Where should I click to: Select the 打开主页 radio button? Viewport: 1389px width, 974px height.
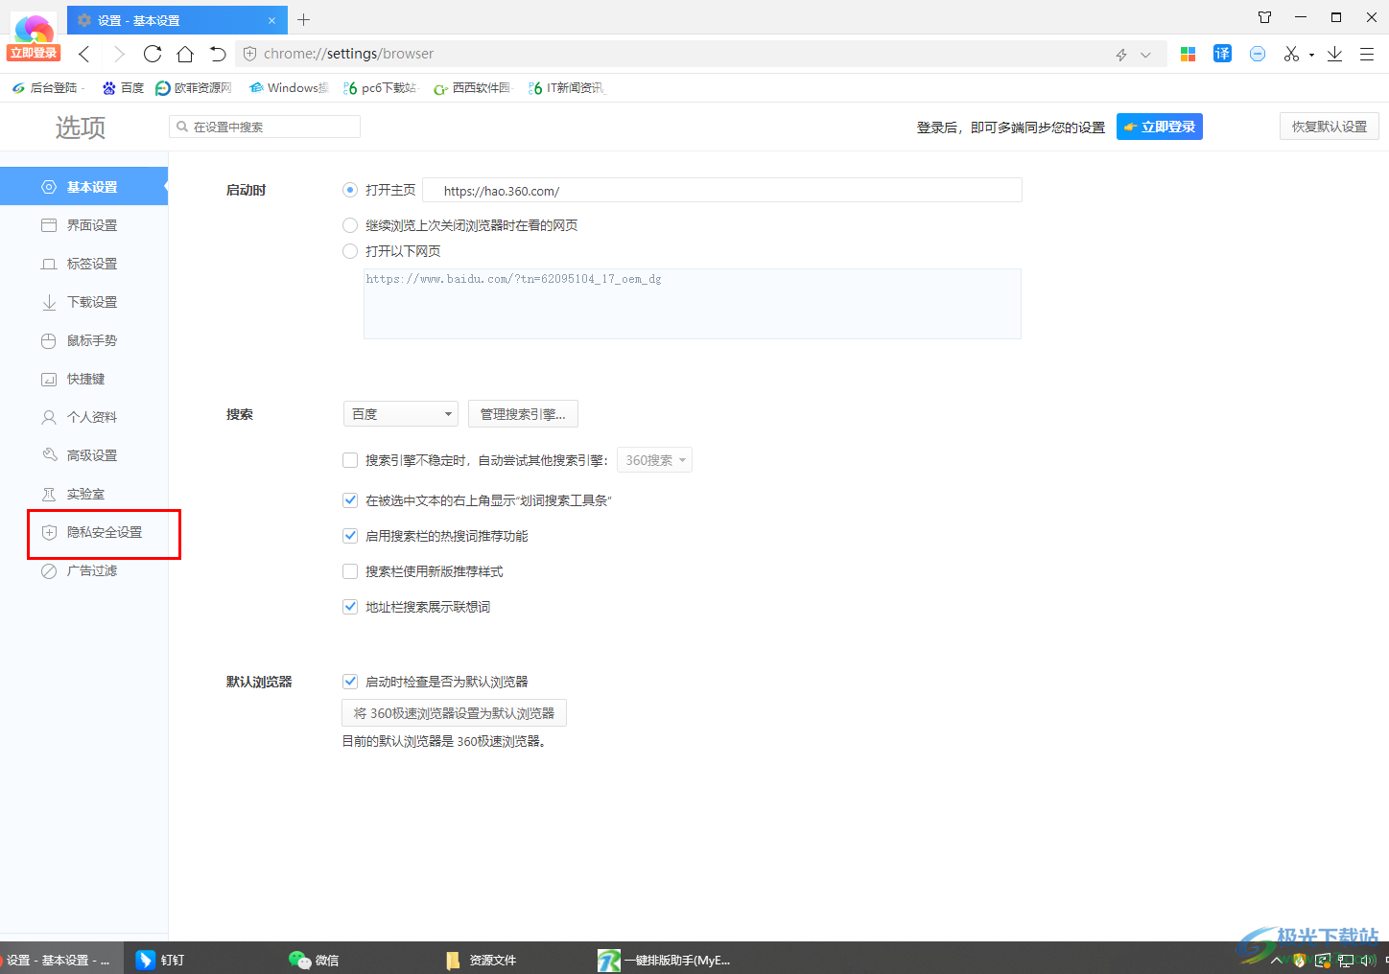350,190
